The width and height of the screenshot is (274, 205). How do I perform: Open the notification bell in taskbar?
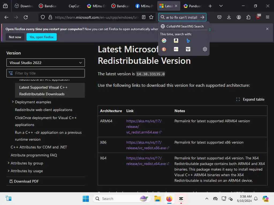256,199
